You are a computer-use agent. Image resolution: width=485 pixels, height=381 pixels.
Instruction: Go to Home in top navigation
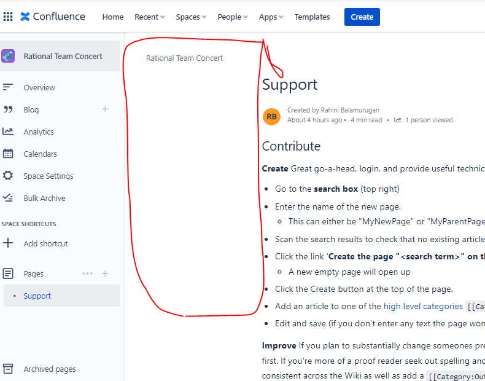point(113,17)
